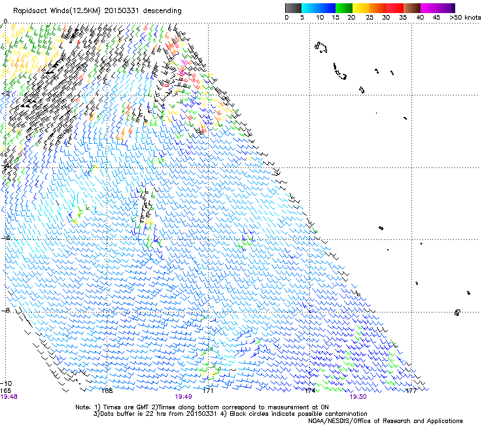Click the 'NOAA/NESDIS/Office of Research and Applications' credit
The width and height of the screenshot is (484, 425).
tap(385, 421)
